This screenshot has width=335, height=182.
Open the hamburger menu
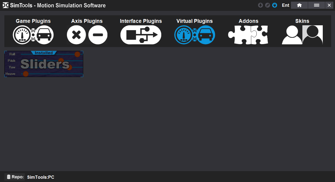coord(317,5)
